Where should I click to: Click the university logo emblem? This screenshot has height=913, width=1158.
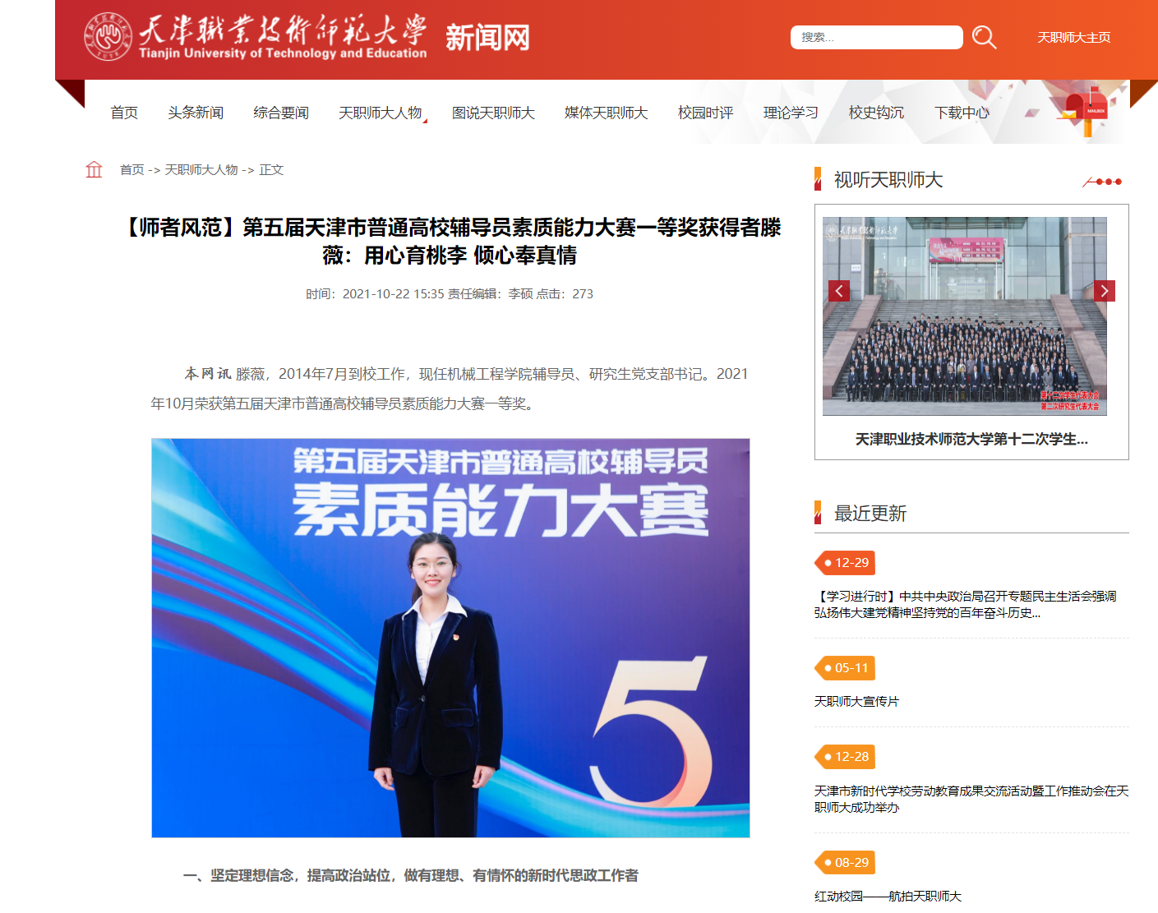coord(108,37)
